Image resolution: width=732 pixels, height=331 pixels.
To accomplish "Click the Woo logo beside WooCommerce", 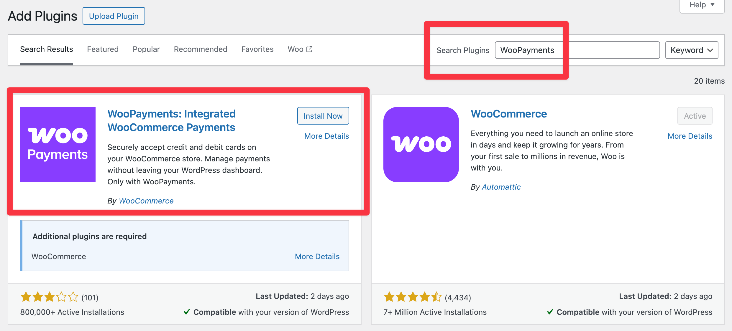I will pos(421,145).
